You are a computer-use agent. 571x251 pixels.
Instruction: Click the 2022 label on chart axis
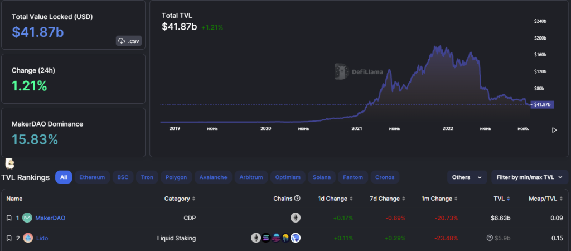coord(448,128)
